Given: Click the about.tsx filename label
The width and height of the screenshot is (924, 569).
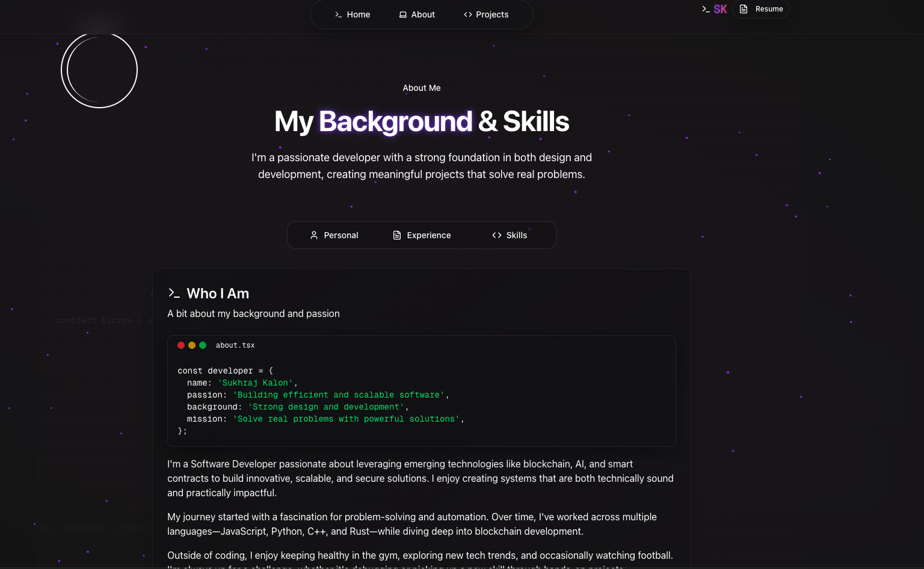Looking at the screenshot, I should [235, 345].
